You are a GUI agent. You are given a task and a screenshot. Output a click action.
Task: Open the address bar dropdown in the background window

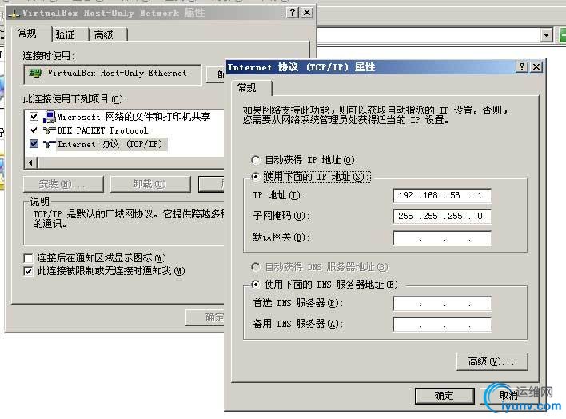[547, 35]
